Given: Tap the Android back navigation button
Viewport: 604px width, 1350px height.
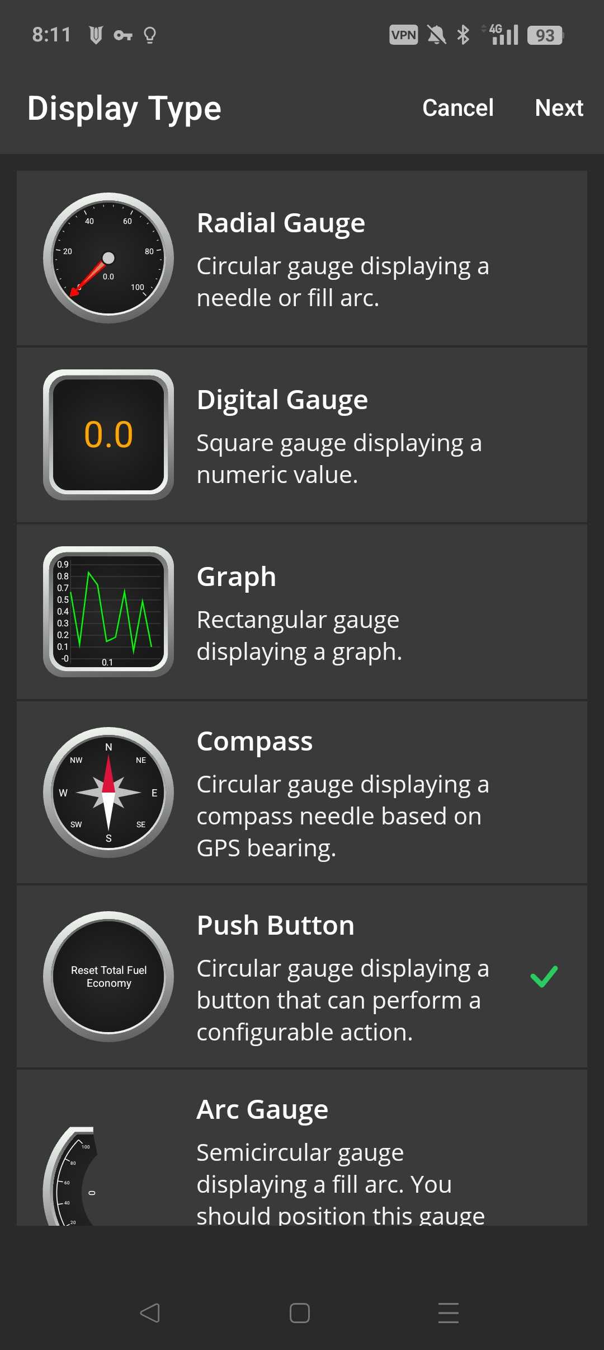Looking at the screenshot, I should tap(150, 1312).
